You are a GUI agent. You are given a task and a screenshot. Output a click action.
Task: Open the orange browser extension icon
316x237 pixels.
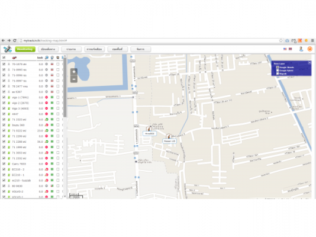click(x=300, y=40)
